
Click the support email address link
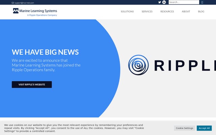point(24,3)
